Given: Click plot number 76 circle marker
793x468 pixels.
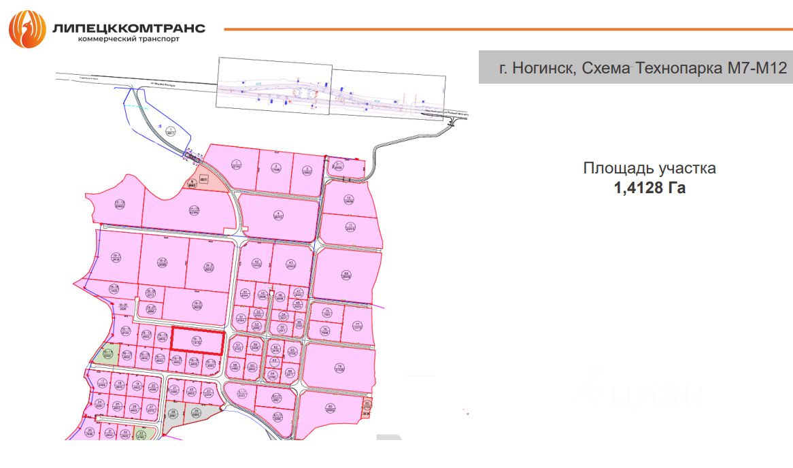Looking at the screenshot, I should point(324,331).
